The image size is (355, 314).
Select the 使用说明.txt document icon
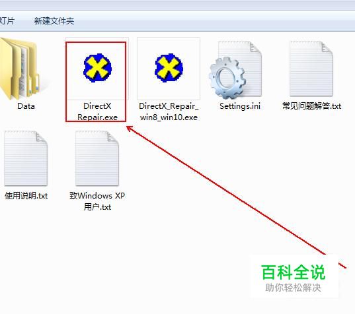click(x=26, y=158)
